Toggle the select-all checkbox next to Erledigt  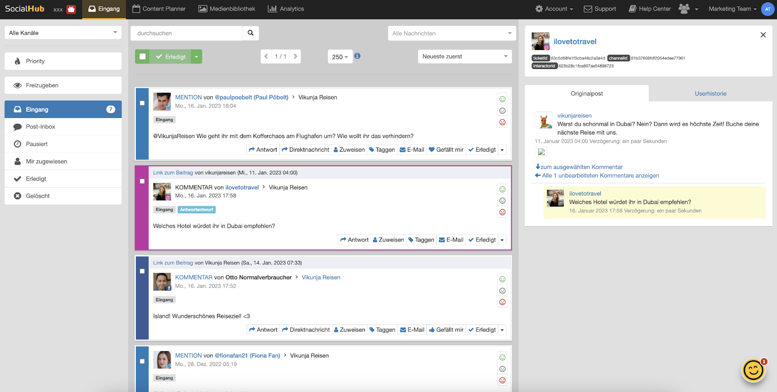142,56
